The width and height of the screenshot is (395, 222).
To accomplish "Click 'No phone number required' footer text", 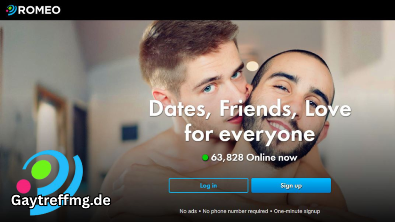I will [x=235, y=211].
